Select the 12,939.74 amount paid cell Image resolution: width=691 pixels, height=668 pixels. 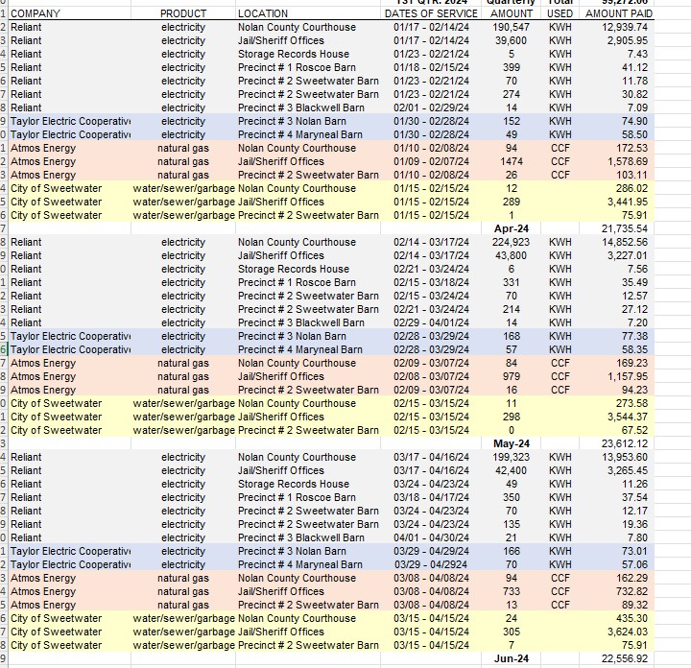pyautogui.click(x=647, y=28)
